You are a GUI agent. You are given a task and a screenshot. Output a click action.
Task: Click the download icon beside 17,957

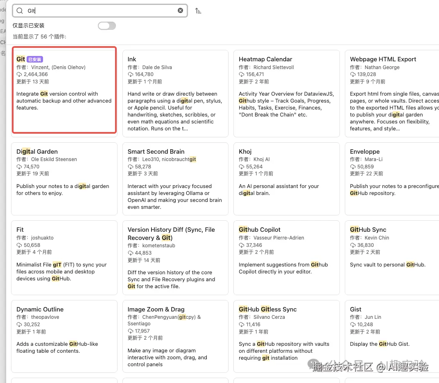tap(131, 331)
